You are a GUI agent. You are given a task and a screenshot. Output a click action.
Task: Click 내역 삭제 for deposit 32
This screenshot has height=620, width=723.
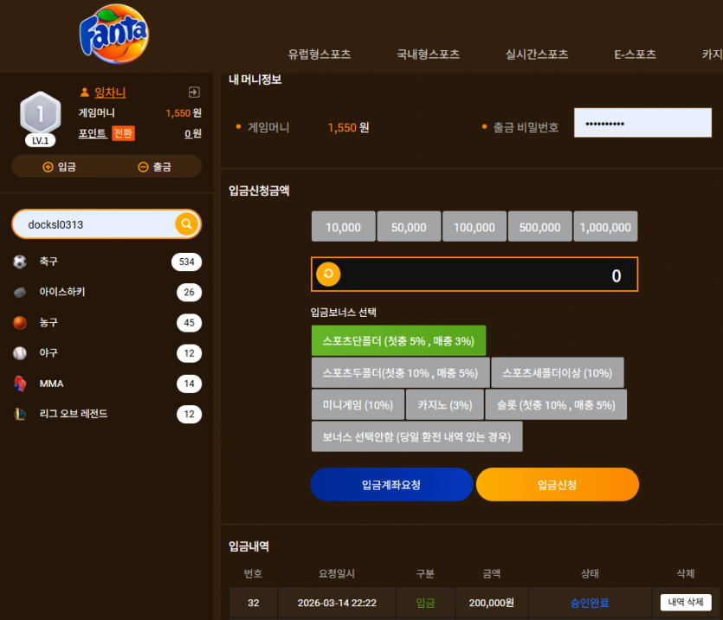pyautogui.click(x=686, y=602)
